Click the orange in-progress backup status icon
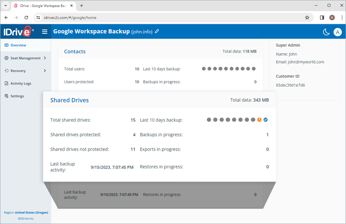The height and width of the screenshot is (224, 346). 259,120
